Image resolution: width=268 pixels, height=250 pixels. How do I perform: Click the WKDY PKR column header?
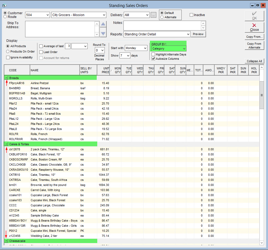tap(221, 70)
